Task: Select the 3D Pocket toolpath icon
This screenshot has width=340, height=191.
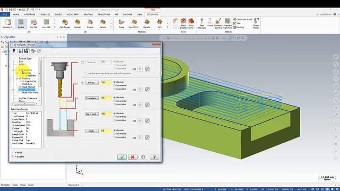Action: pos(78,23)
